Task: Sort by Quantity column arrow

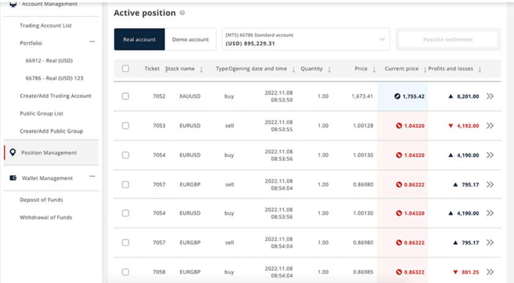Action: pos(329,70)
